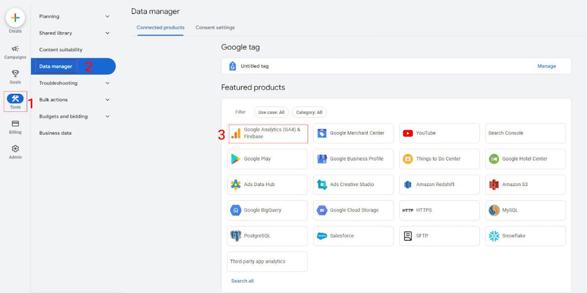This screenshot has height=293, width=587.
Task: Click the Manage link for Untitled tag
Action: click(546, 66)
